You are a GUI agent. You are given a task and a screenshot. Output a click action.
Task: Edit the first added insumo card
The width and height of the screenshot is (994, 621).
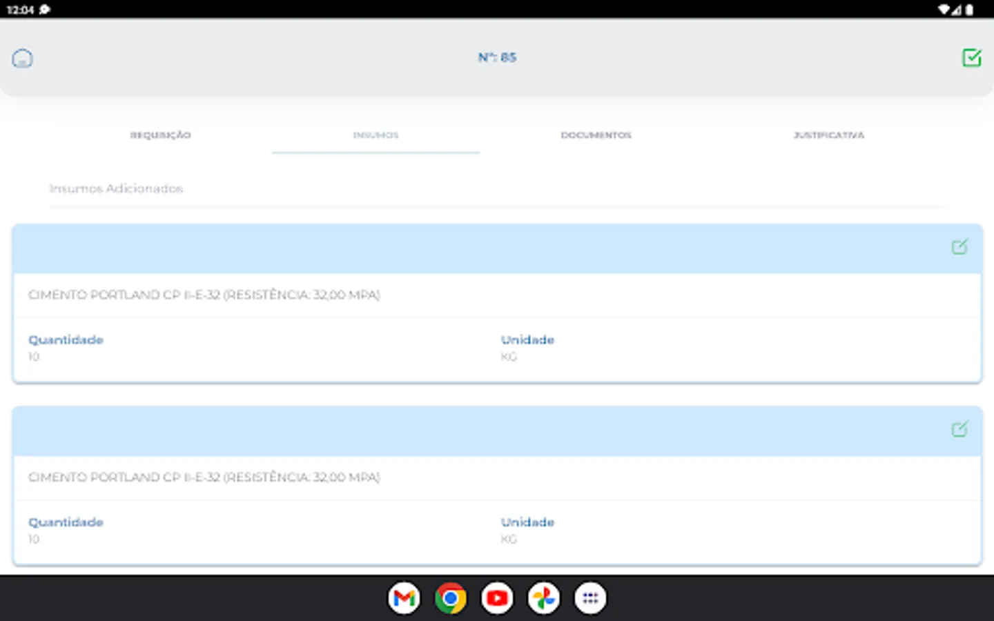click(x=959, y=247)
